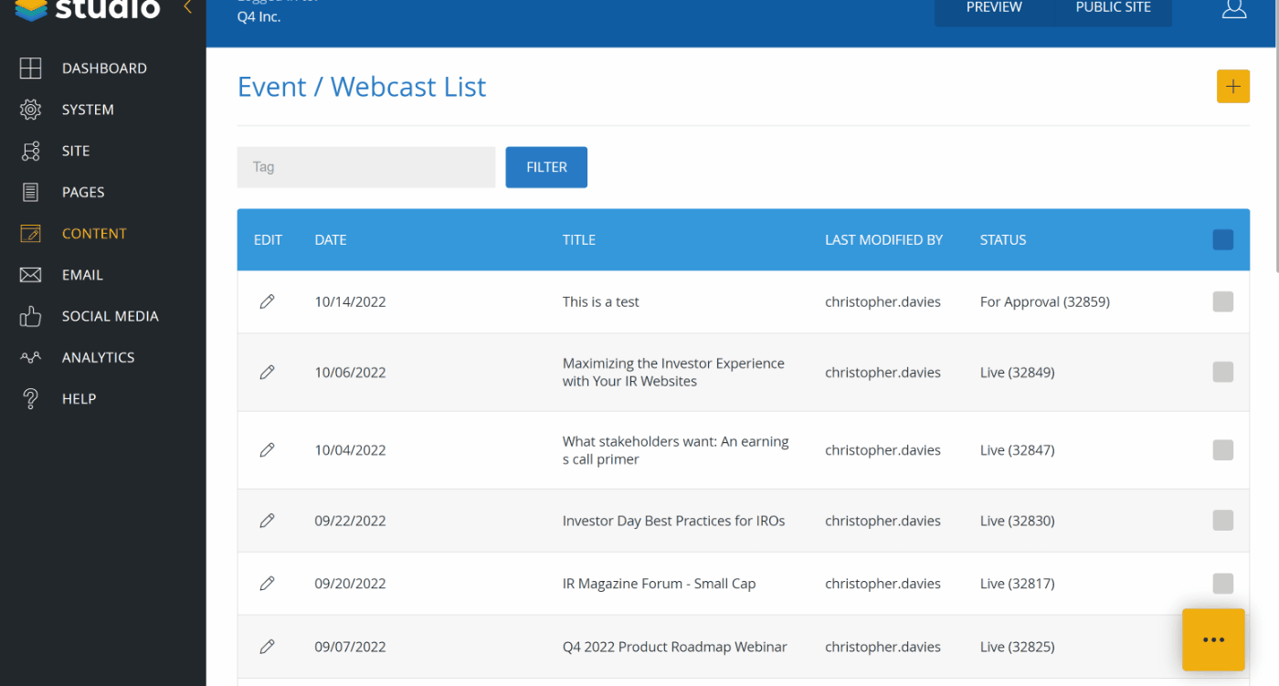Open the Content menu in sidebar
This screenshot has width=1279, height=686.
(93, 234)
